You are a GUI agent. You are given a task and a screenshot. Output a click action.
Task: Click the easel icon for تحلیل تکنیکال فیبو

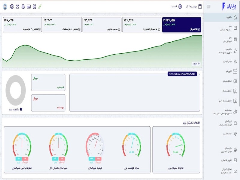(x=235, y=101)
